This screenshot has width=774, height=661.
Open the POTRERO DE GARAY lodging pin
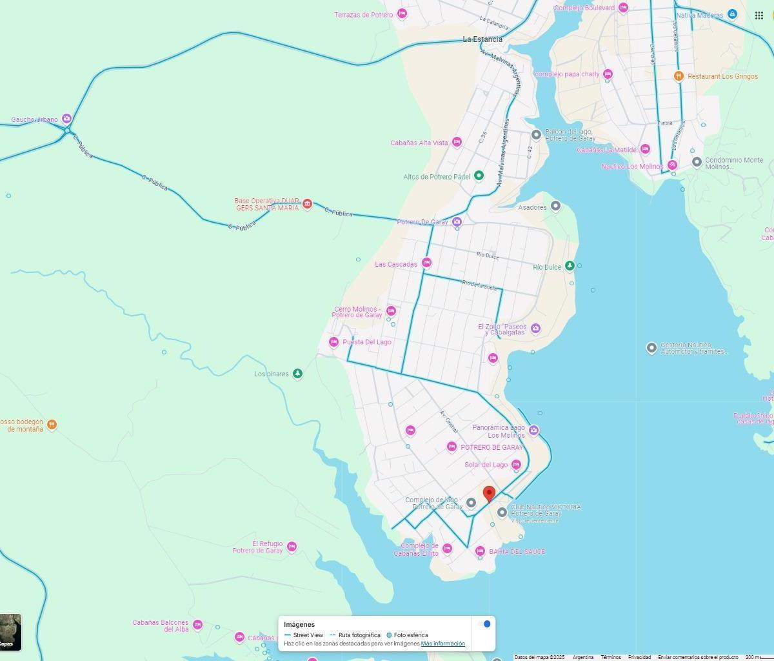451,447
